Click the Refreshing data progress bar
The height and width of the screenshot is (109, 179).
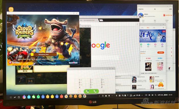[43, 54]
